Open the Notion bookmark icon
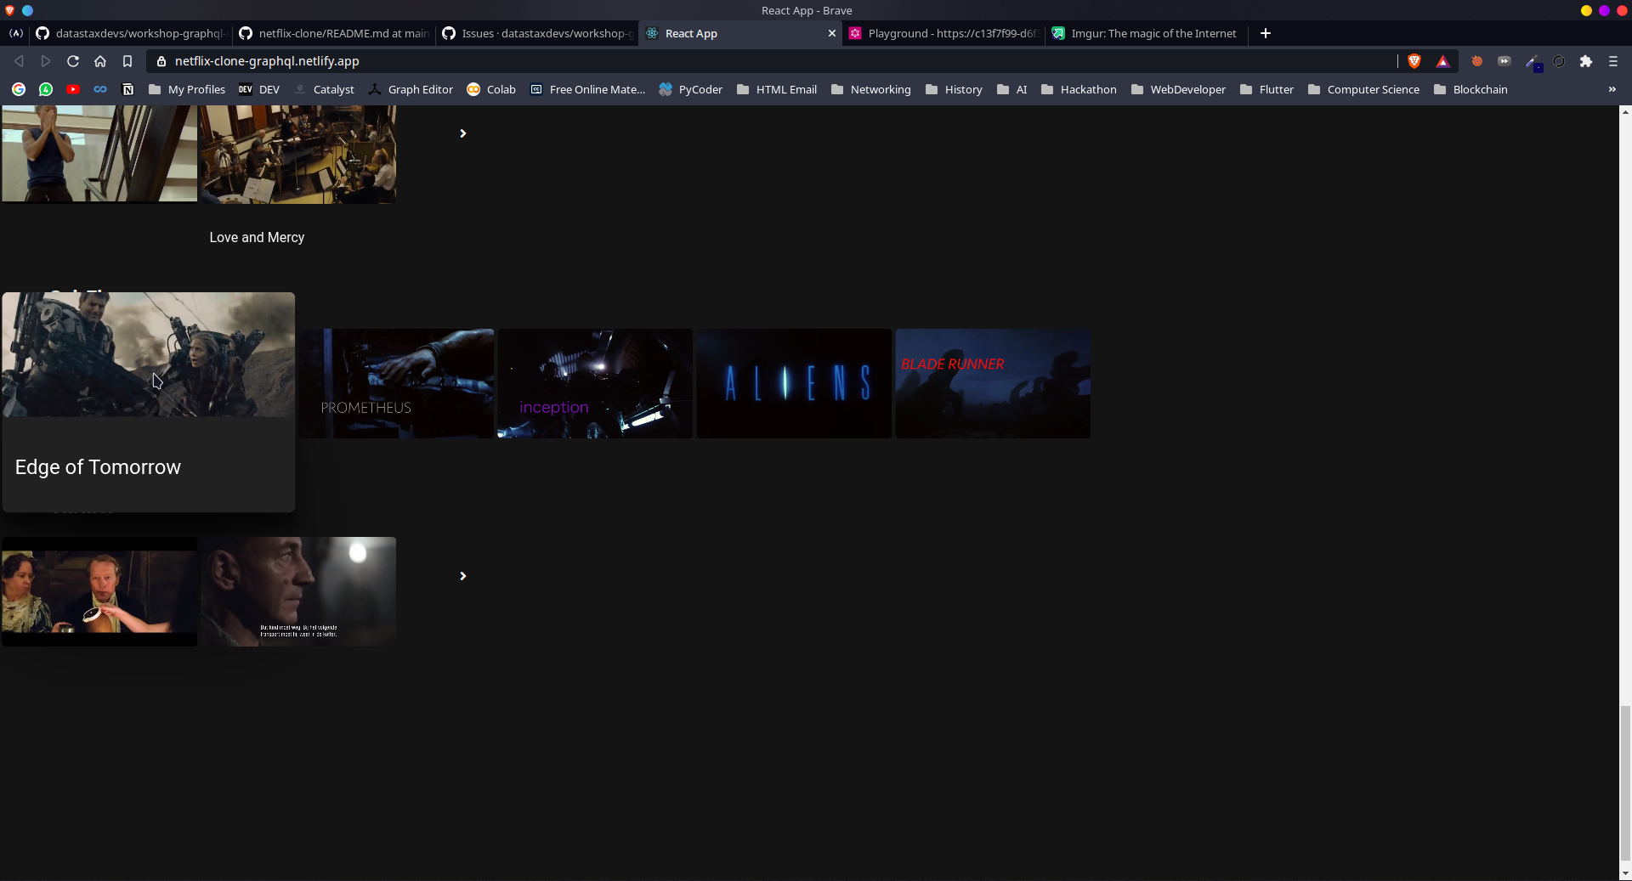Viewport: 1632px width, 881px height. pyautogui.click(x=127, y=89)
